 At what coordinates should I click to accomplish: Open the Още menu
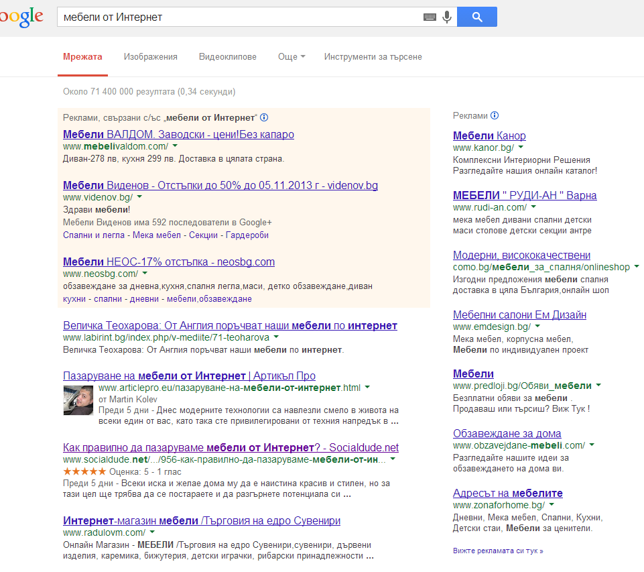(x=292, y=57)
